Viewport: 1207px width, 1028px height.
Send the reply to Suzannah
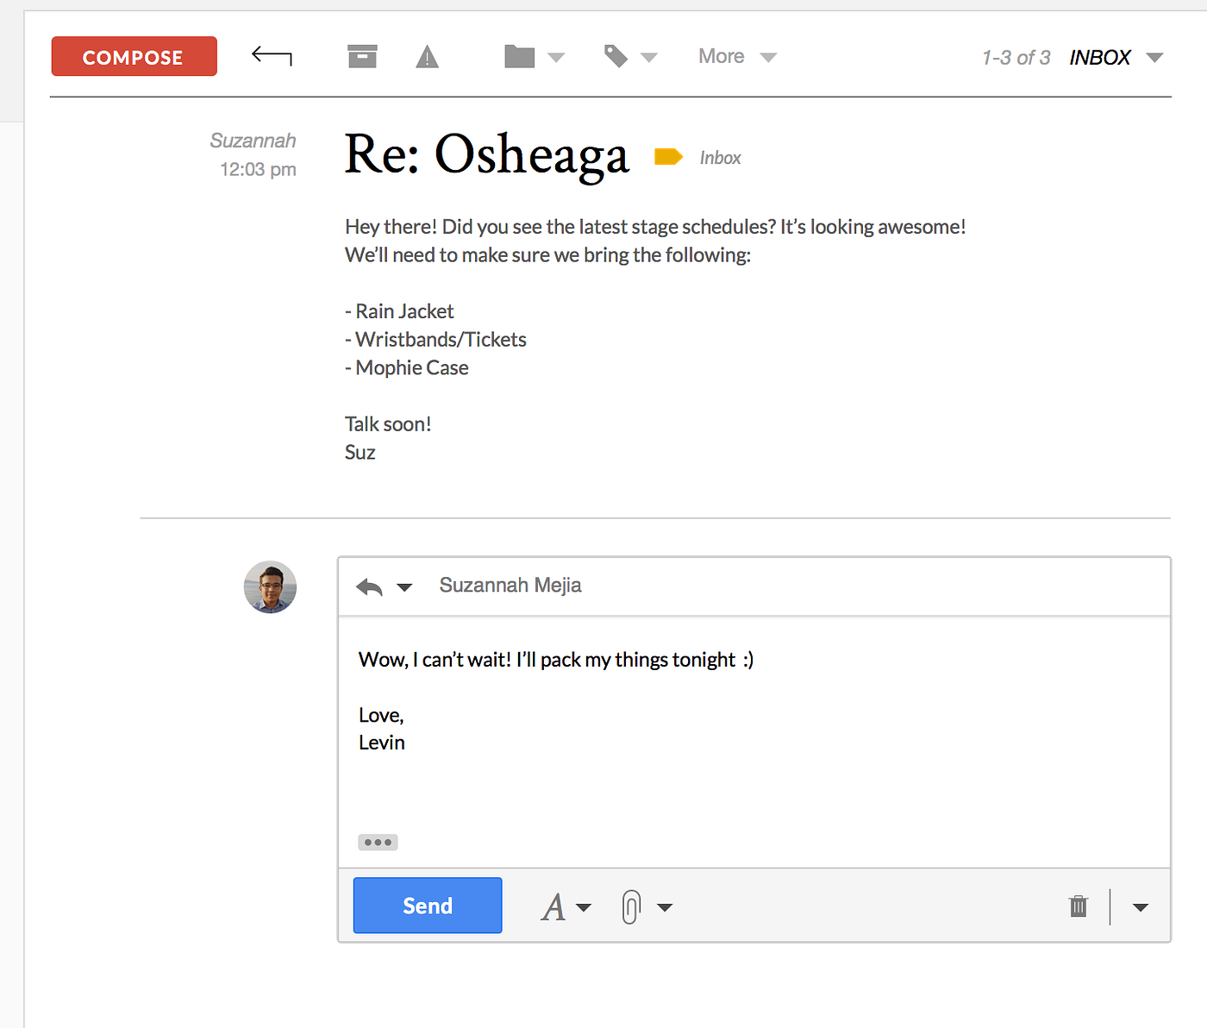coord(427,906)
